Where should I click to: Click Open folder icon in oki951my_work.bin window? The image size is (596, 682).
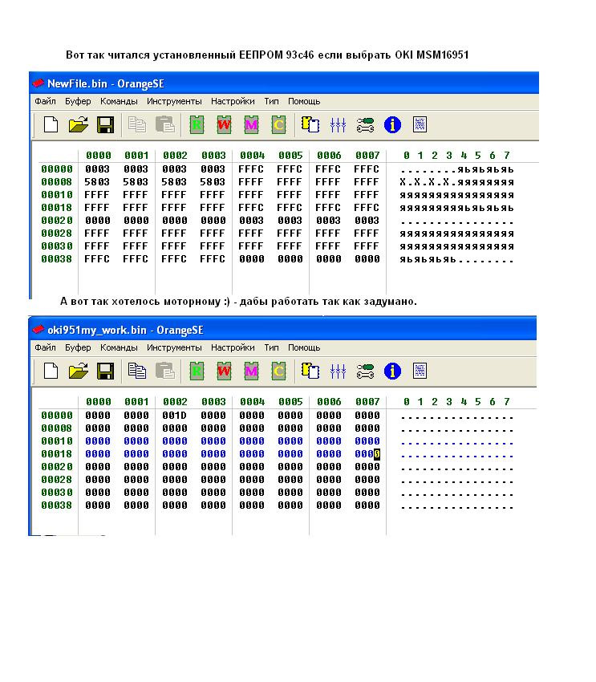point(79,371)
